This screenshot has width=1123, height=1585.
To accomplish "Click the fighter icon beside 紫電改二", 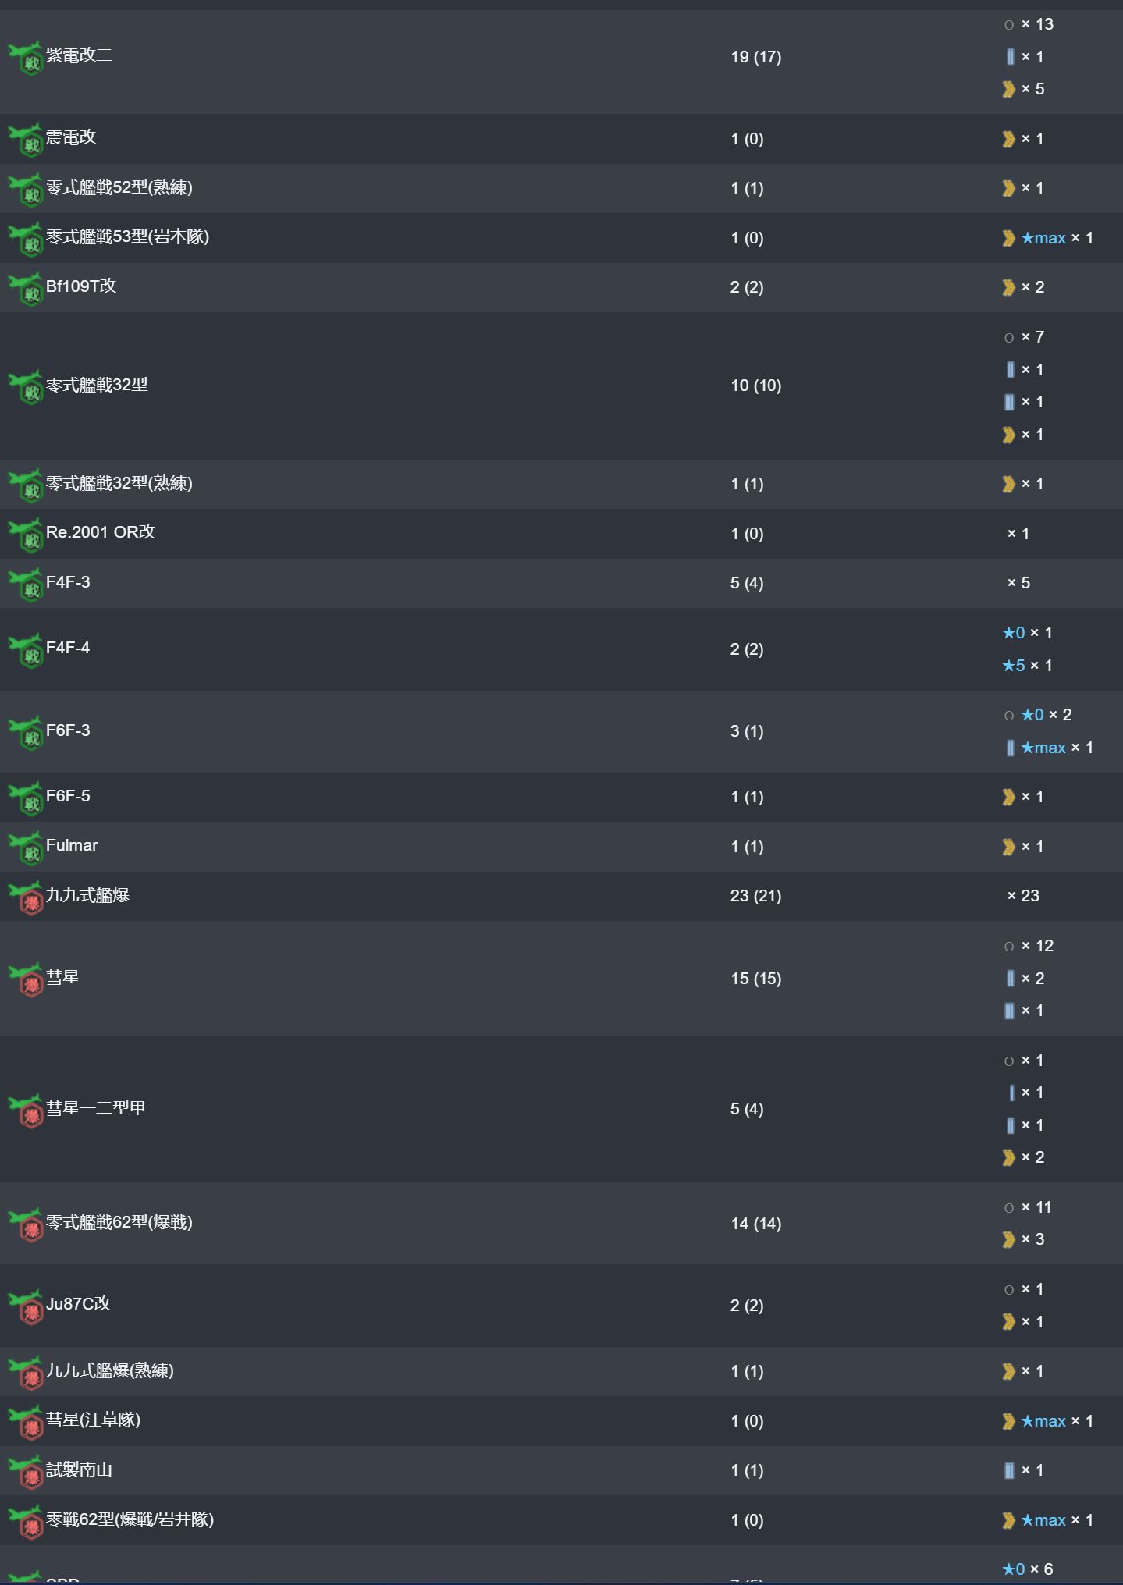I will click(26, 58).
